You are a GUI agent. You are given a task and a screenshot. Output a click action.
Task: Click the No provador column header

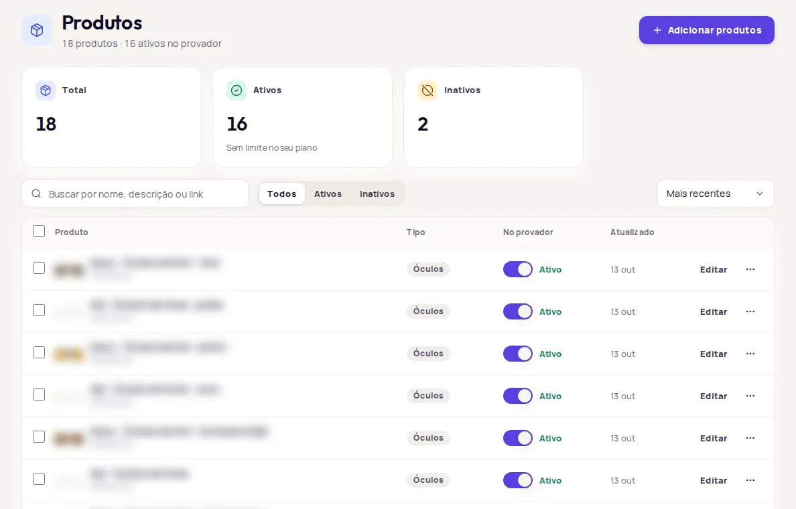coord(528,232)
